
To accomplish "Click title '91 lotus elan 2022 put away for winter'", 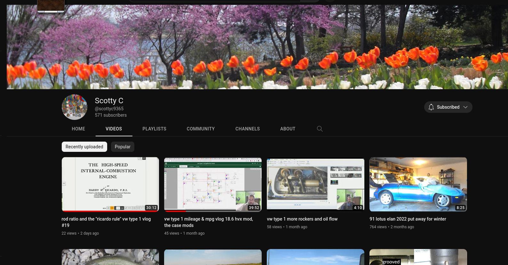I will click(x=408, y=219).
